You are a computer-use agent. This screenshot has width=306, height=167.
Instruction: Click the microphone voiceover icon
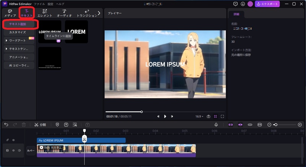(x=216, y=125)
